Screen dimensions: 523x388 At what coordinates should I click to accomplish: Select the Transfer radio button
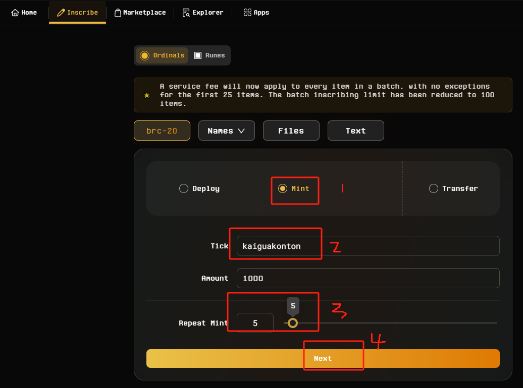pyautogui.click(x=433, y=188)
